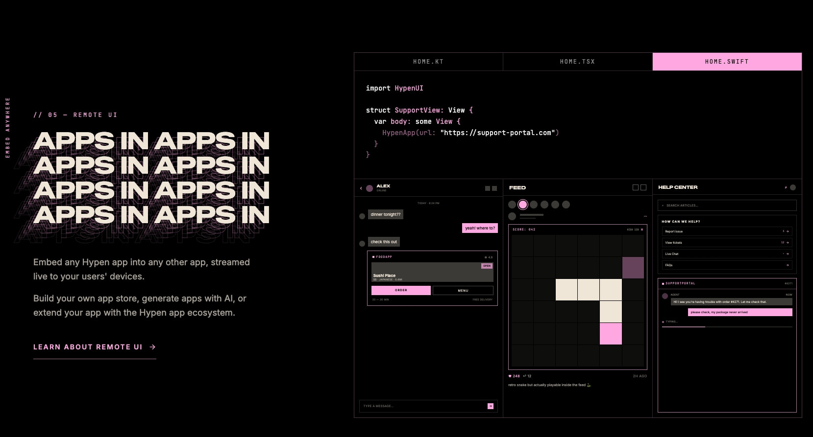Viewport: 813px width, 437px height.
Task: Click the vertical "EMBED ANYWHERE" side label
Action: (x=7, y=127)
